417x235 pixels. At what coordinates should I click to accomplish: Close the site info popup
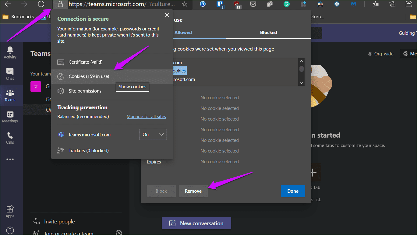pos(167,15)
